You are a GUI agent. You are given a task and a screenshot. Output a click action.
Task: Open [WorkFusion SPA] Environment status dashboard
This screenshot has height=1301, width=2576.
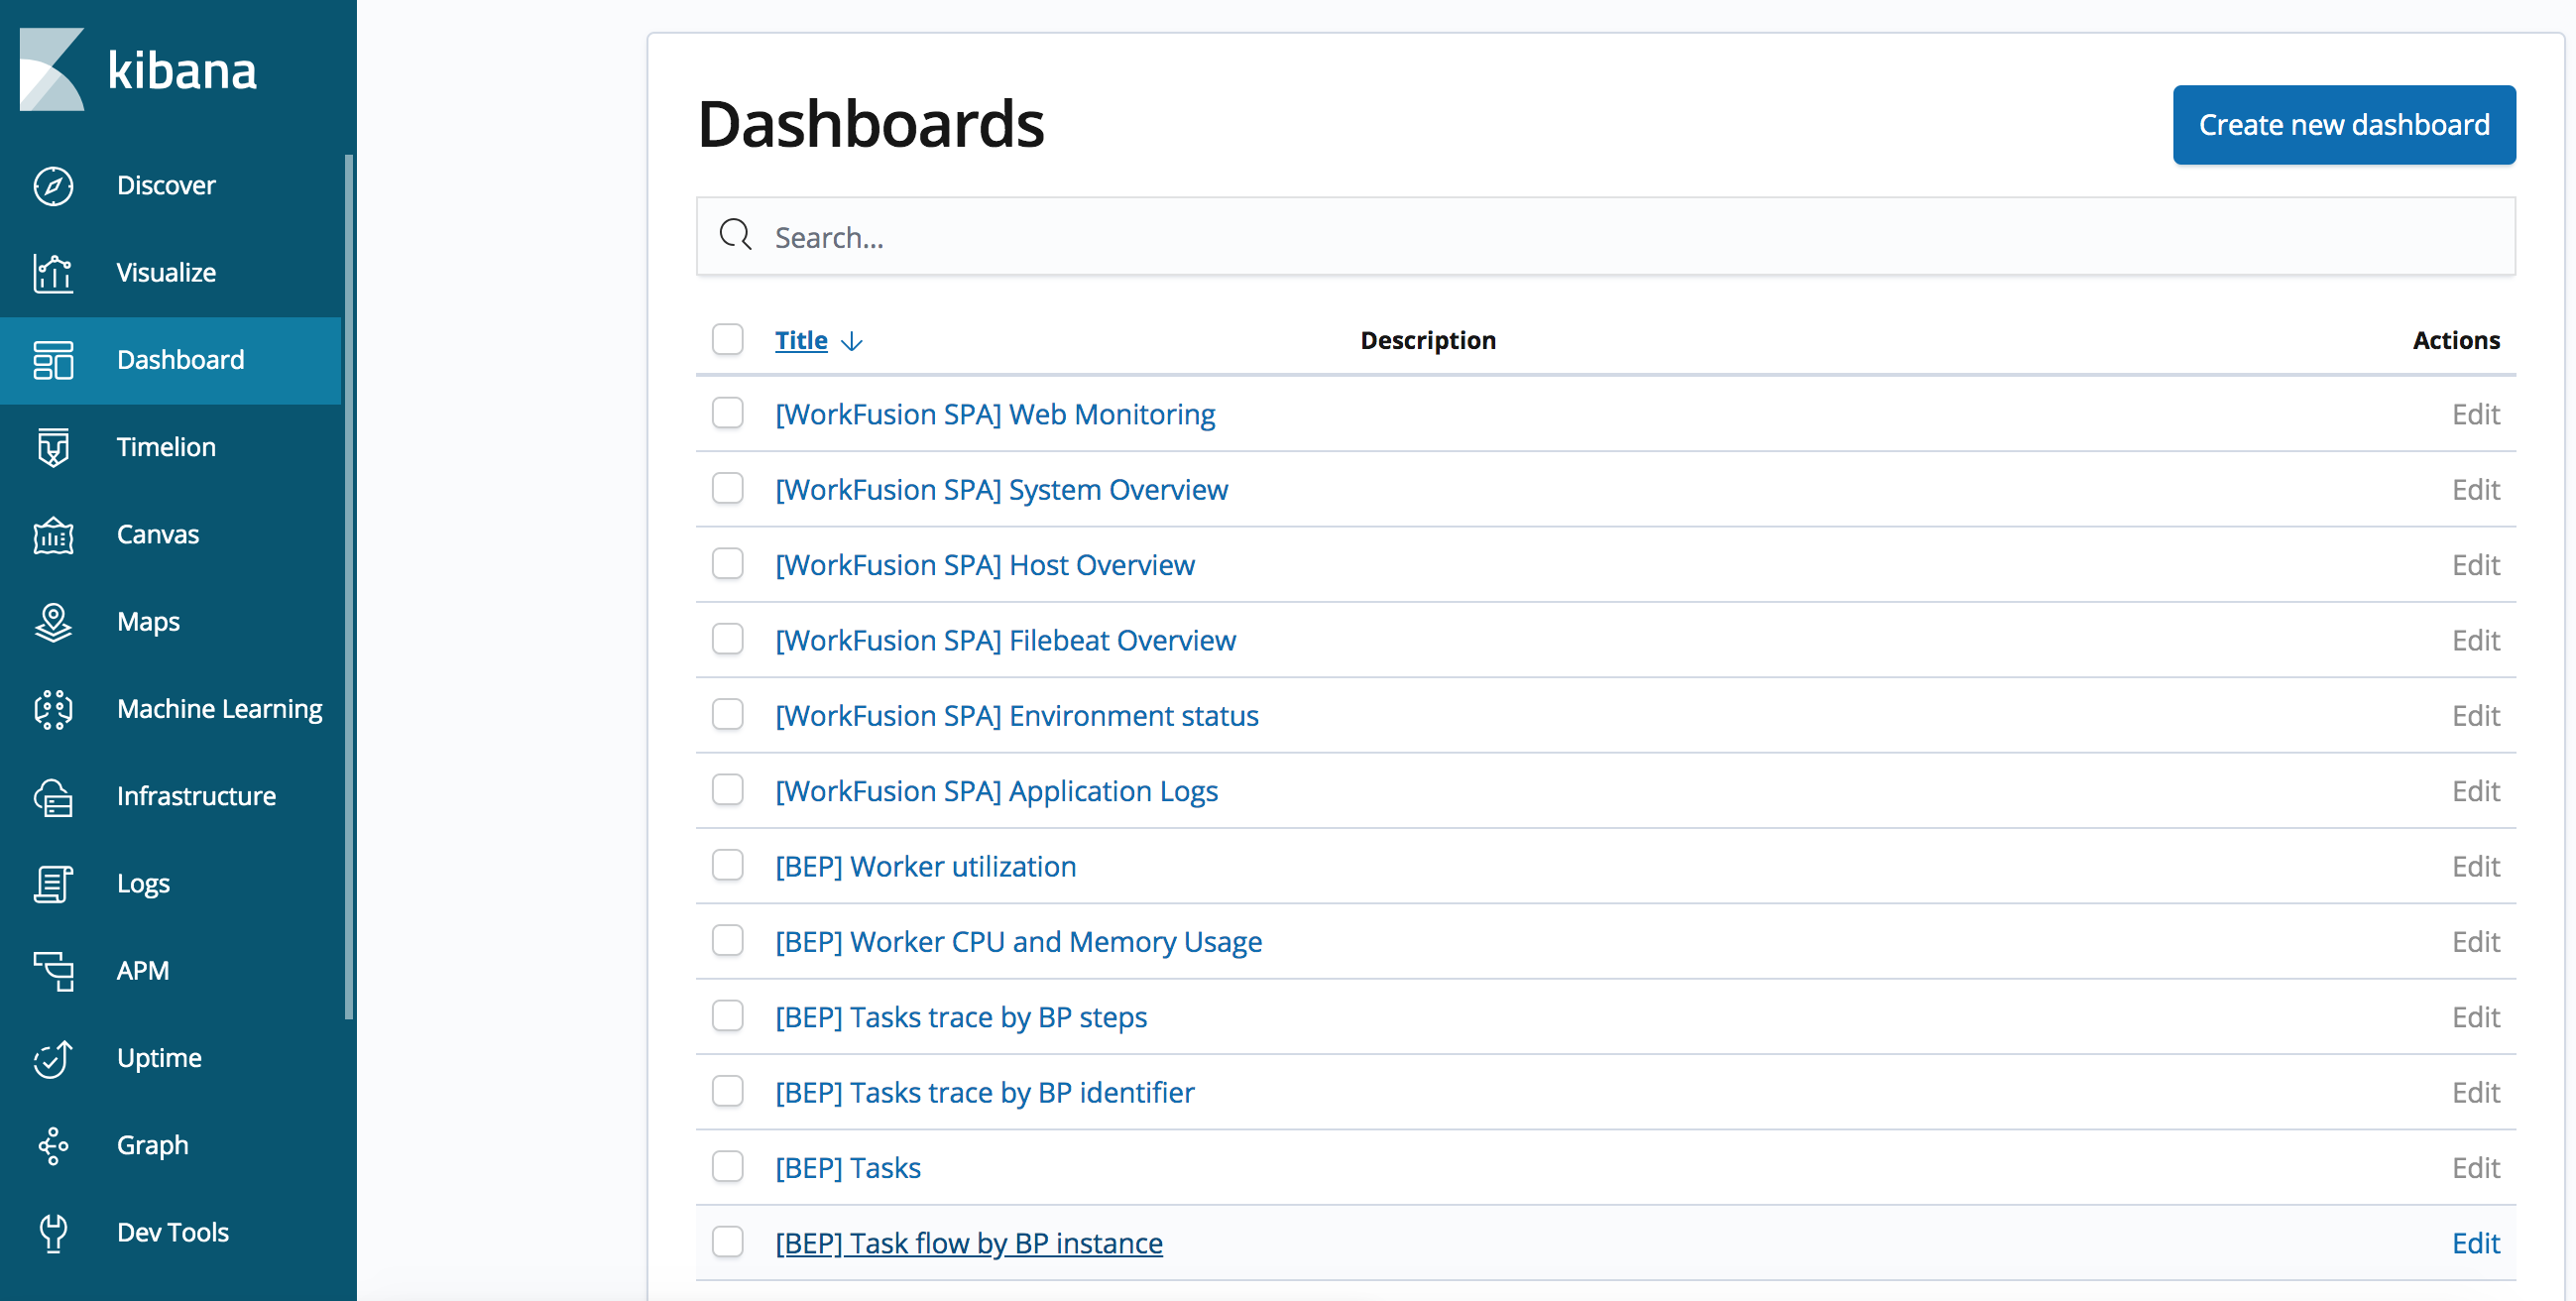click(1017, 716)
